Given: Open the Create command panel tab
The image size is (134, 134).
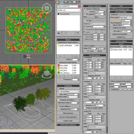Looking at the screenshot, I should (57, 2).
